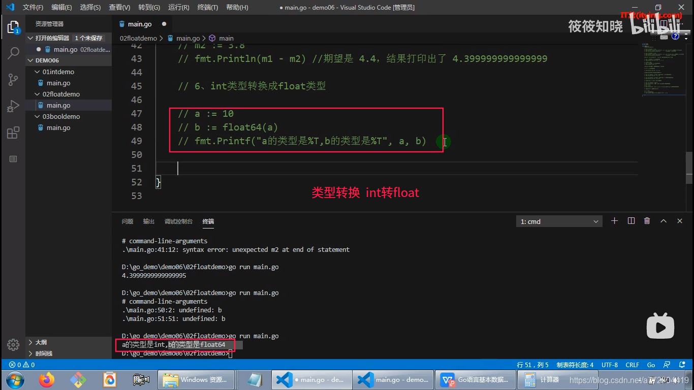Open the 运行(R) menu

point(178,7)
